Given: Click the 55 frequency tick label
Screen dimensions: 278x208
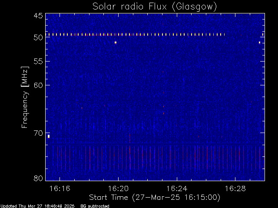Looking at the screenshot, I should pyautogui.click(x=38, y=62).
